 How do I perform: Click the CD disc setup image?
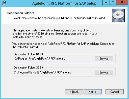tap(118, 15)
